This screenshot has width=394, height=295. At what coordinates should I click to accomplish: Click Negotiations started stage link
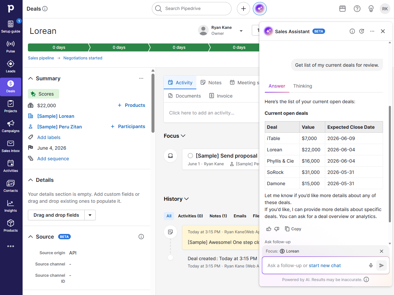point(83,58)
